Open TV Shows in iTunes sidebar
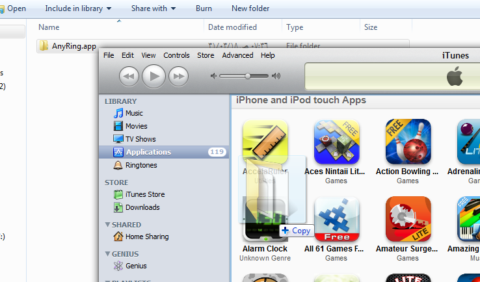480x282 pixels. pos(134,139)
